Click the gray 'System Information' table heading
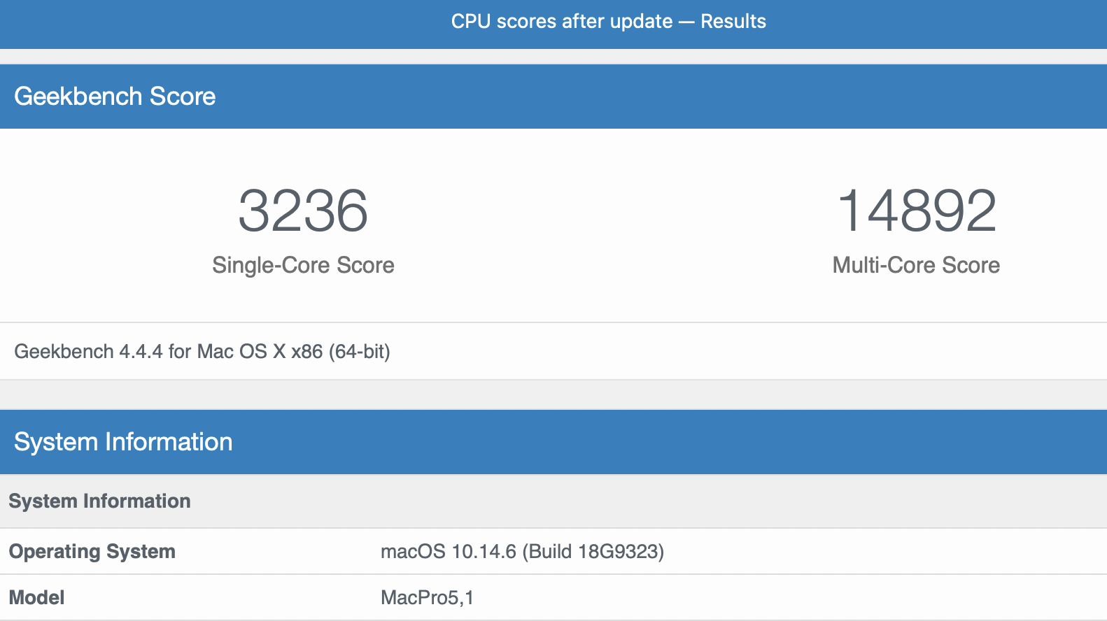Screen dimensions: 1107x621 click(99, 501)
